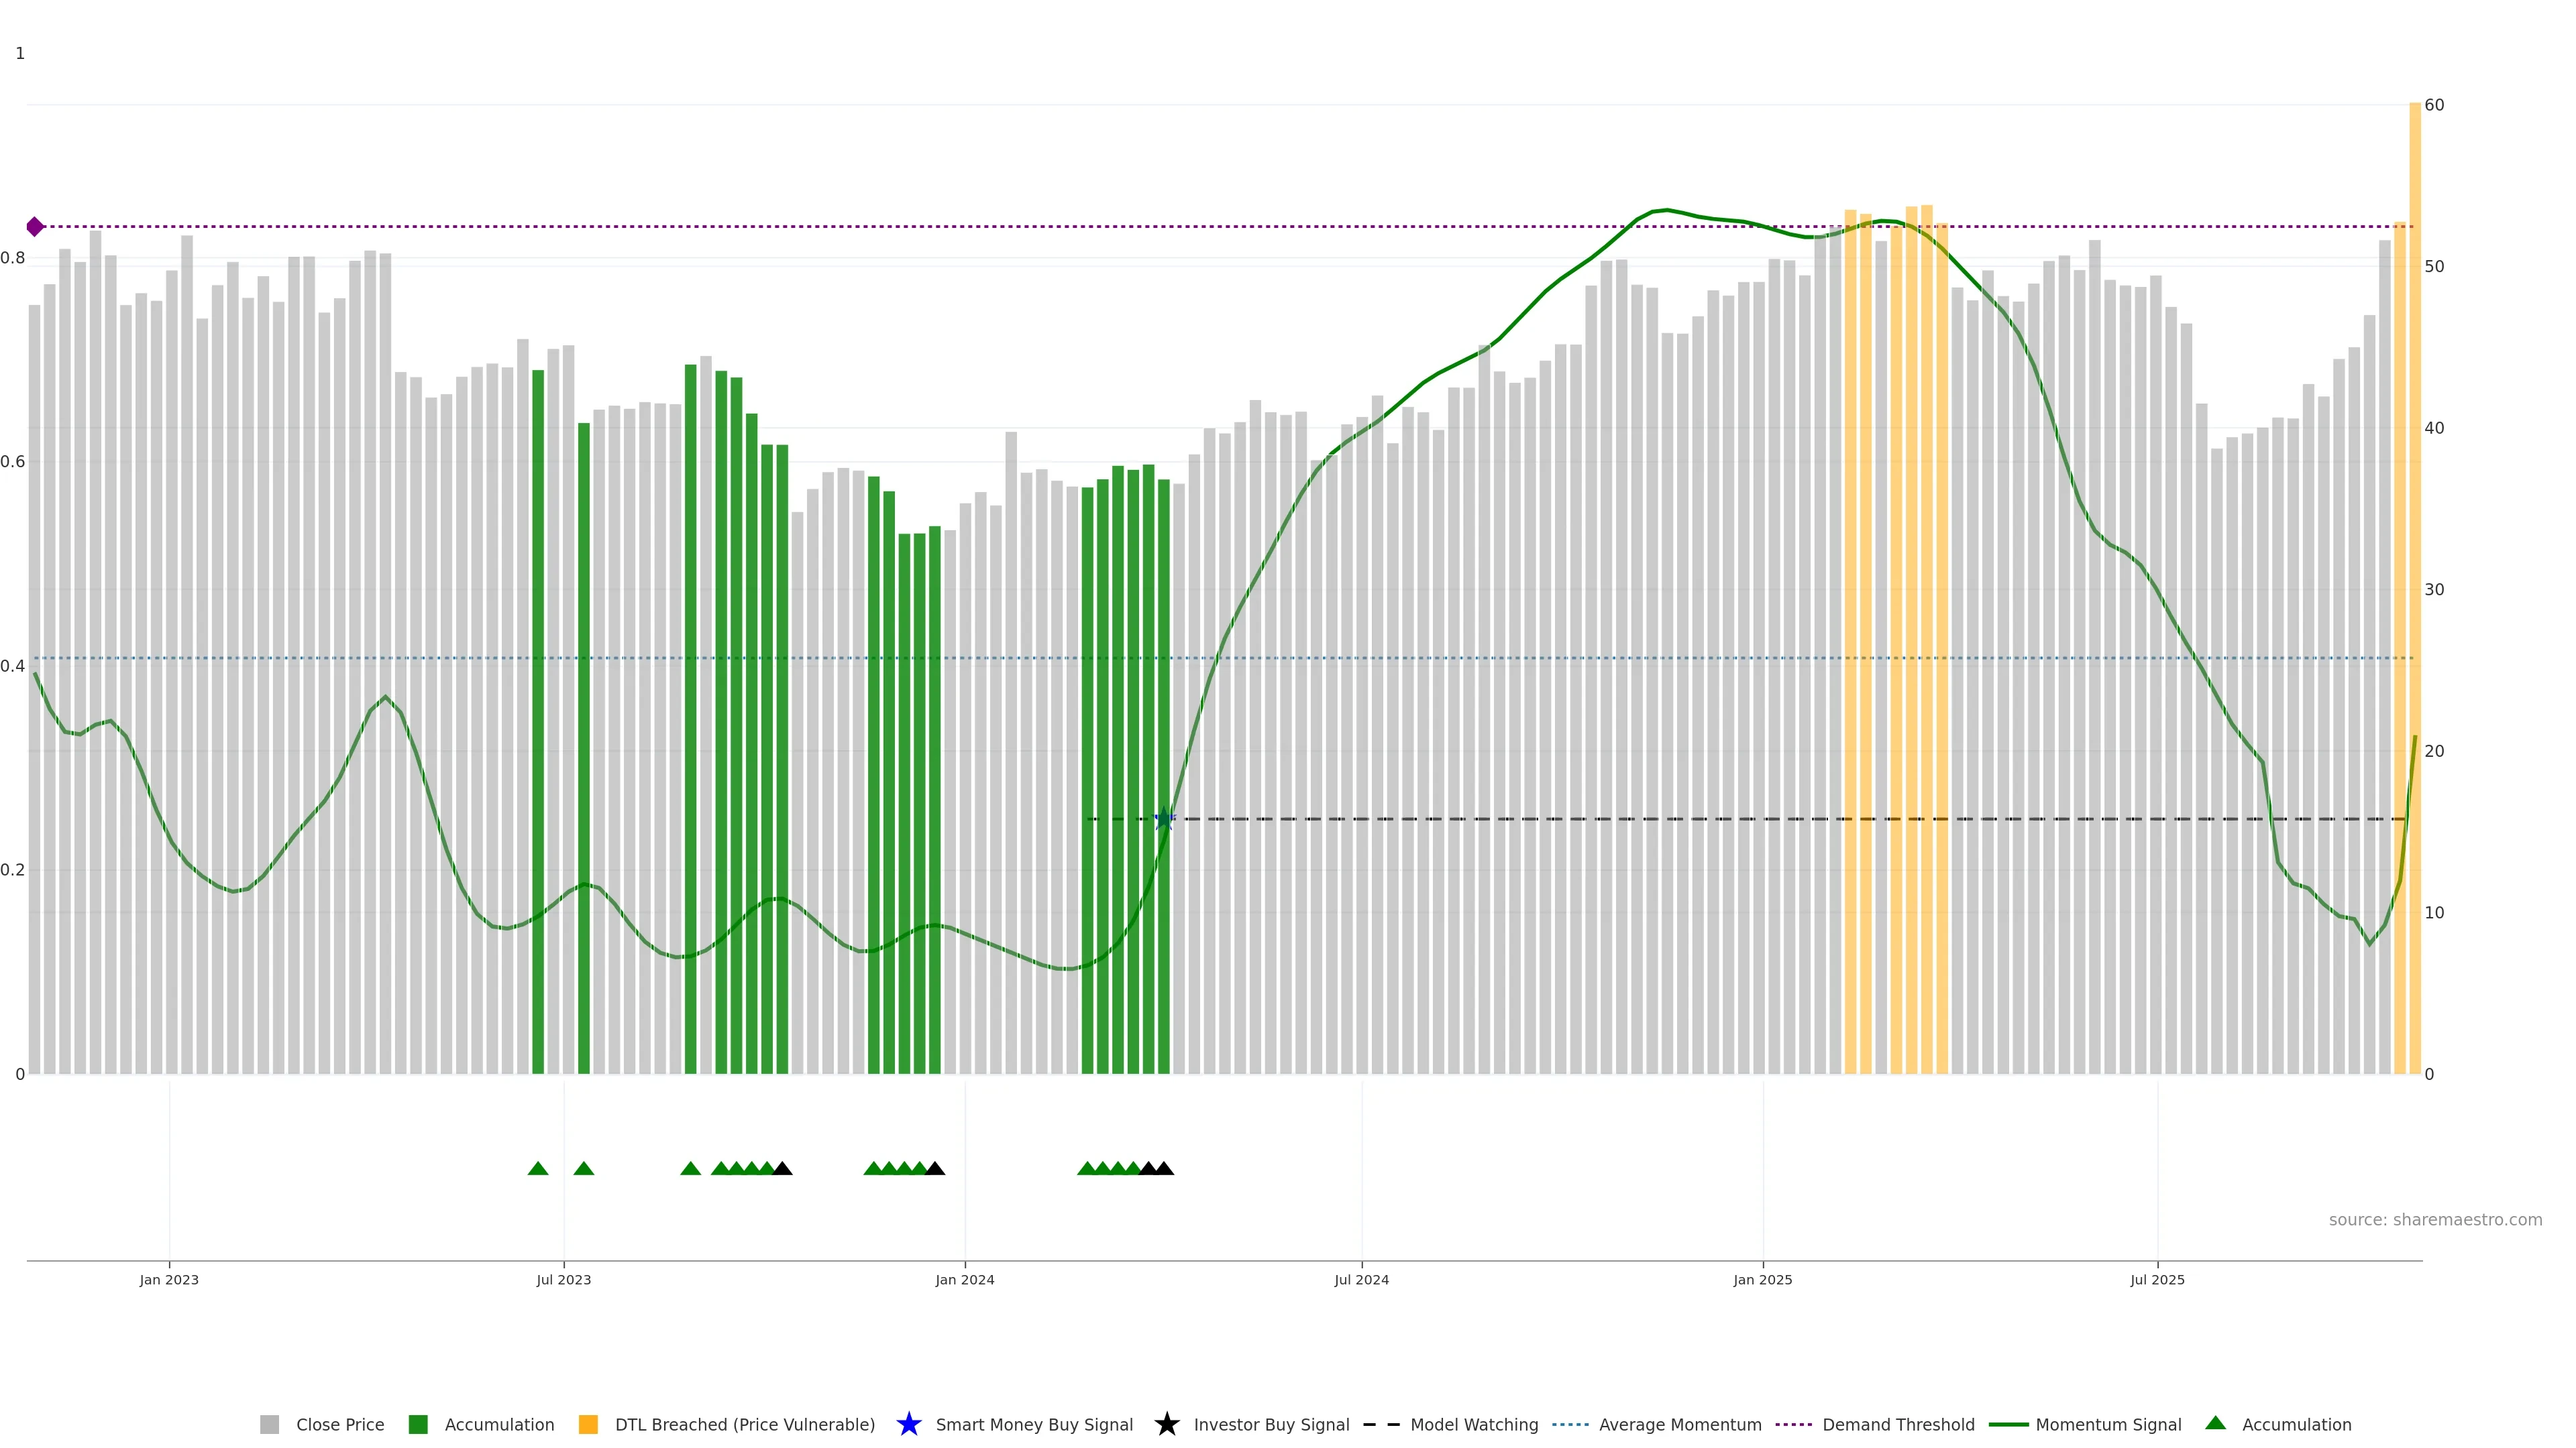Click the gray Close Price legend swatch
Viewport: 2576px width, 1448px height.
pyautogui.click(x=269, y=1424)
